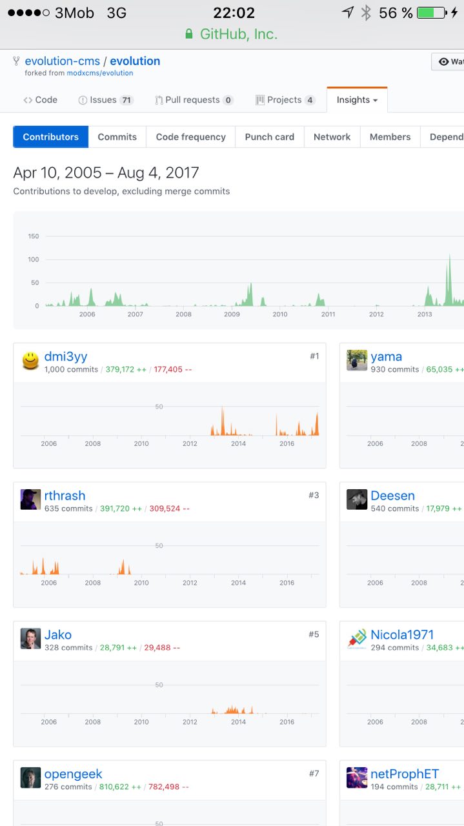This screenshot has width=464, height=826.
Task: Click the Watch button
Action: point(448,61)
